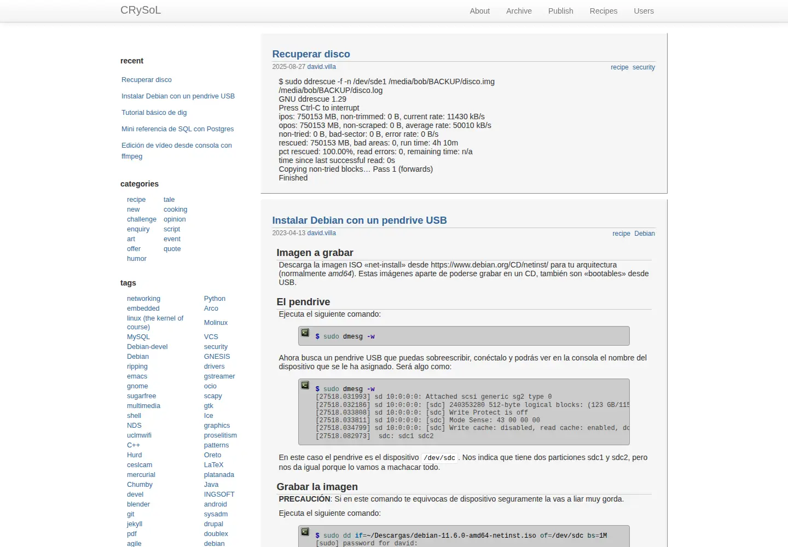The width and height of the screenshot is (788, 547).
Task: Click author david.villa under Recuperar disco post
Action: (x=322, y=67)
